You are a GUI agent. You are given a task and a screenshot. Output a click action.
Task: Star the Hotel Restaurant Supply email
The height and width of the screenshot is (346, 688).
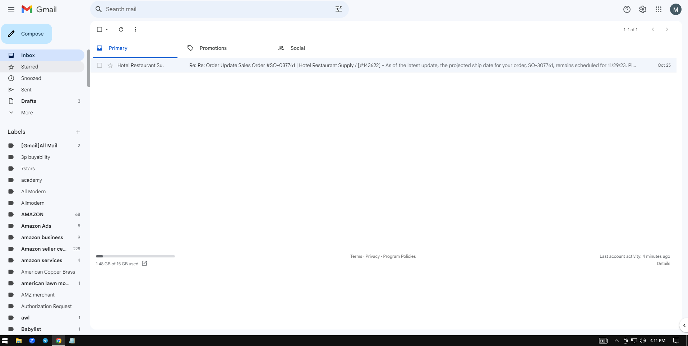pos(110,65)
